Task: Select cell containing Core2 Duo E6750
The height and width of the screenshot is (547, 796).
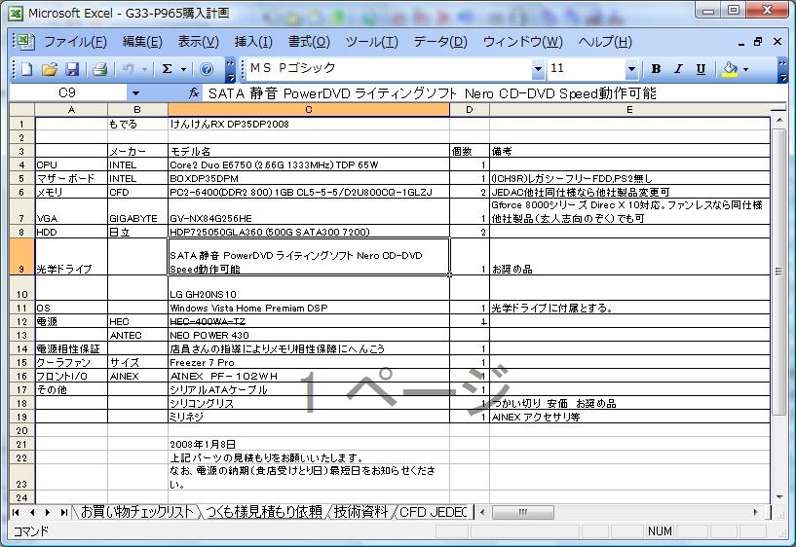Action: coord(309,164)
